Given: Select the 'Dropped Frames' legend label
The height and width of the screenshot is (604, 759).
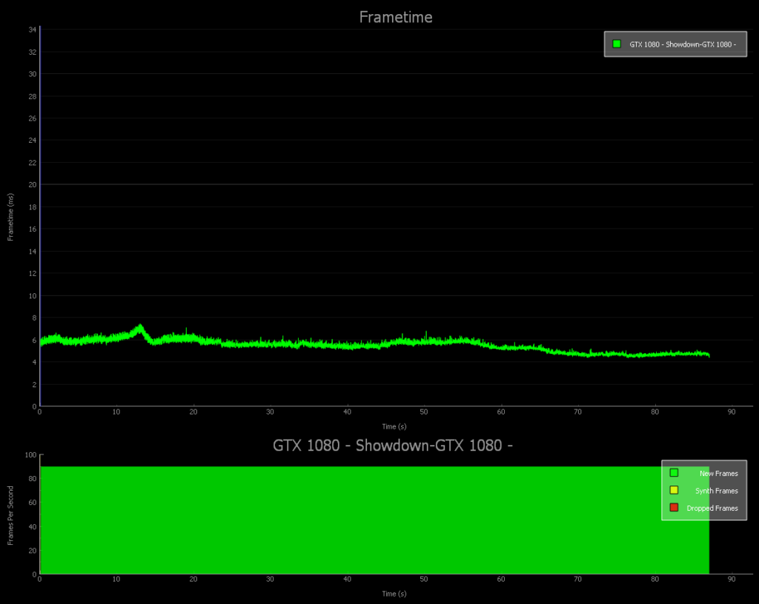Looking at the screenshot, I should click(x=712, y=509).
